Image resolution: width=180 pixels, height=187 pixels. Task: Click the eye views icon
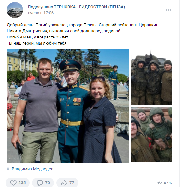pyautogui.click(x=160, y=183)
